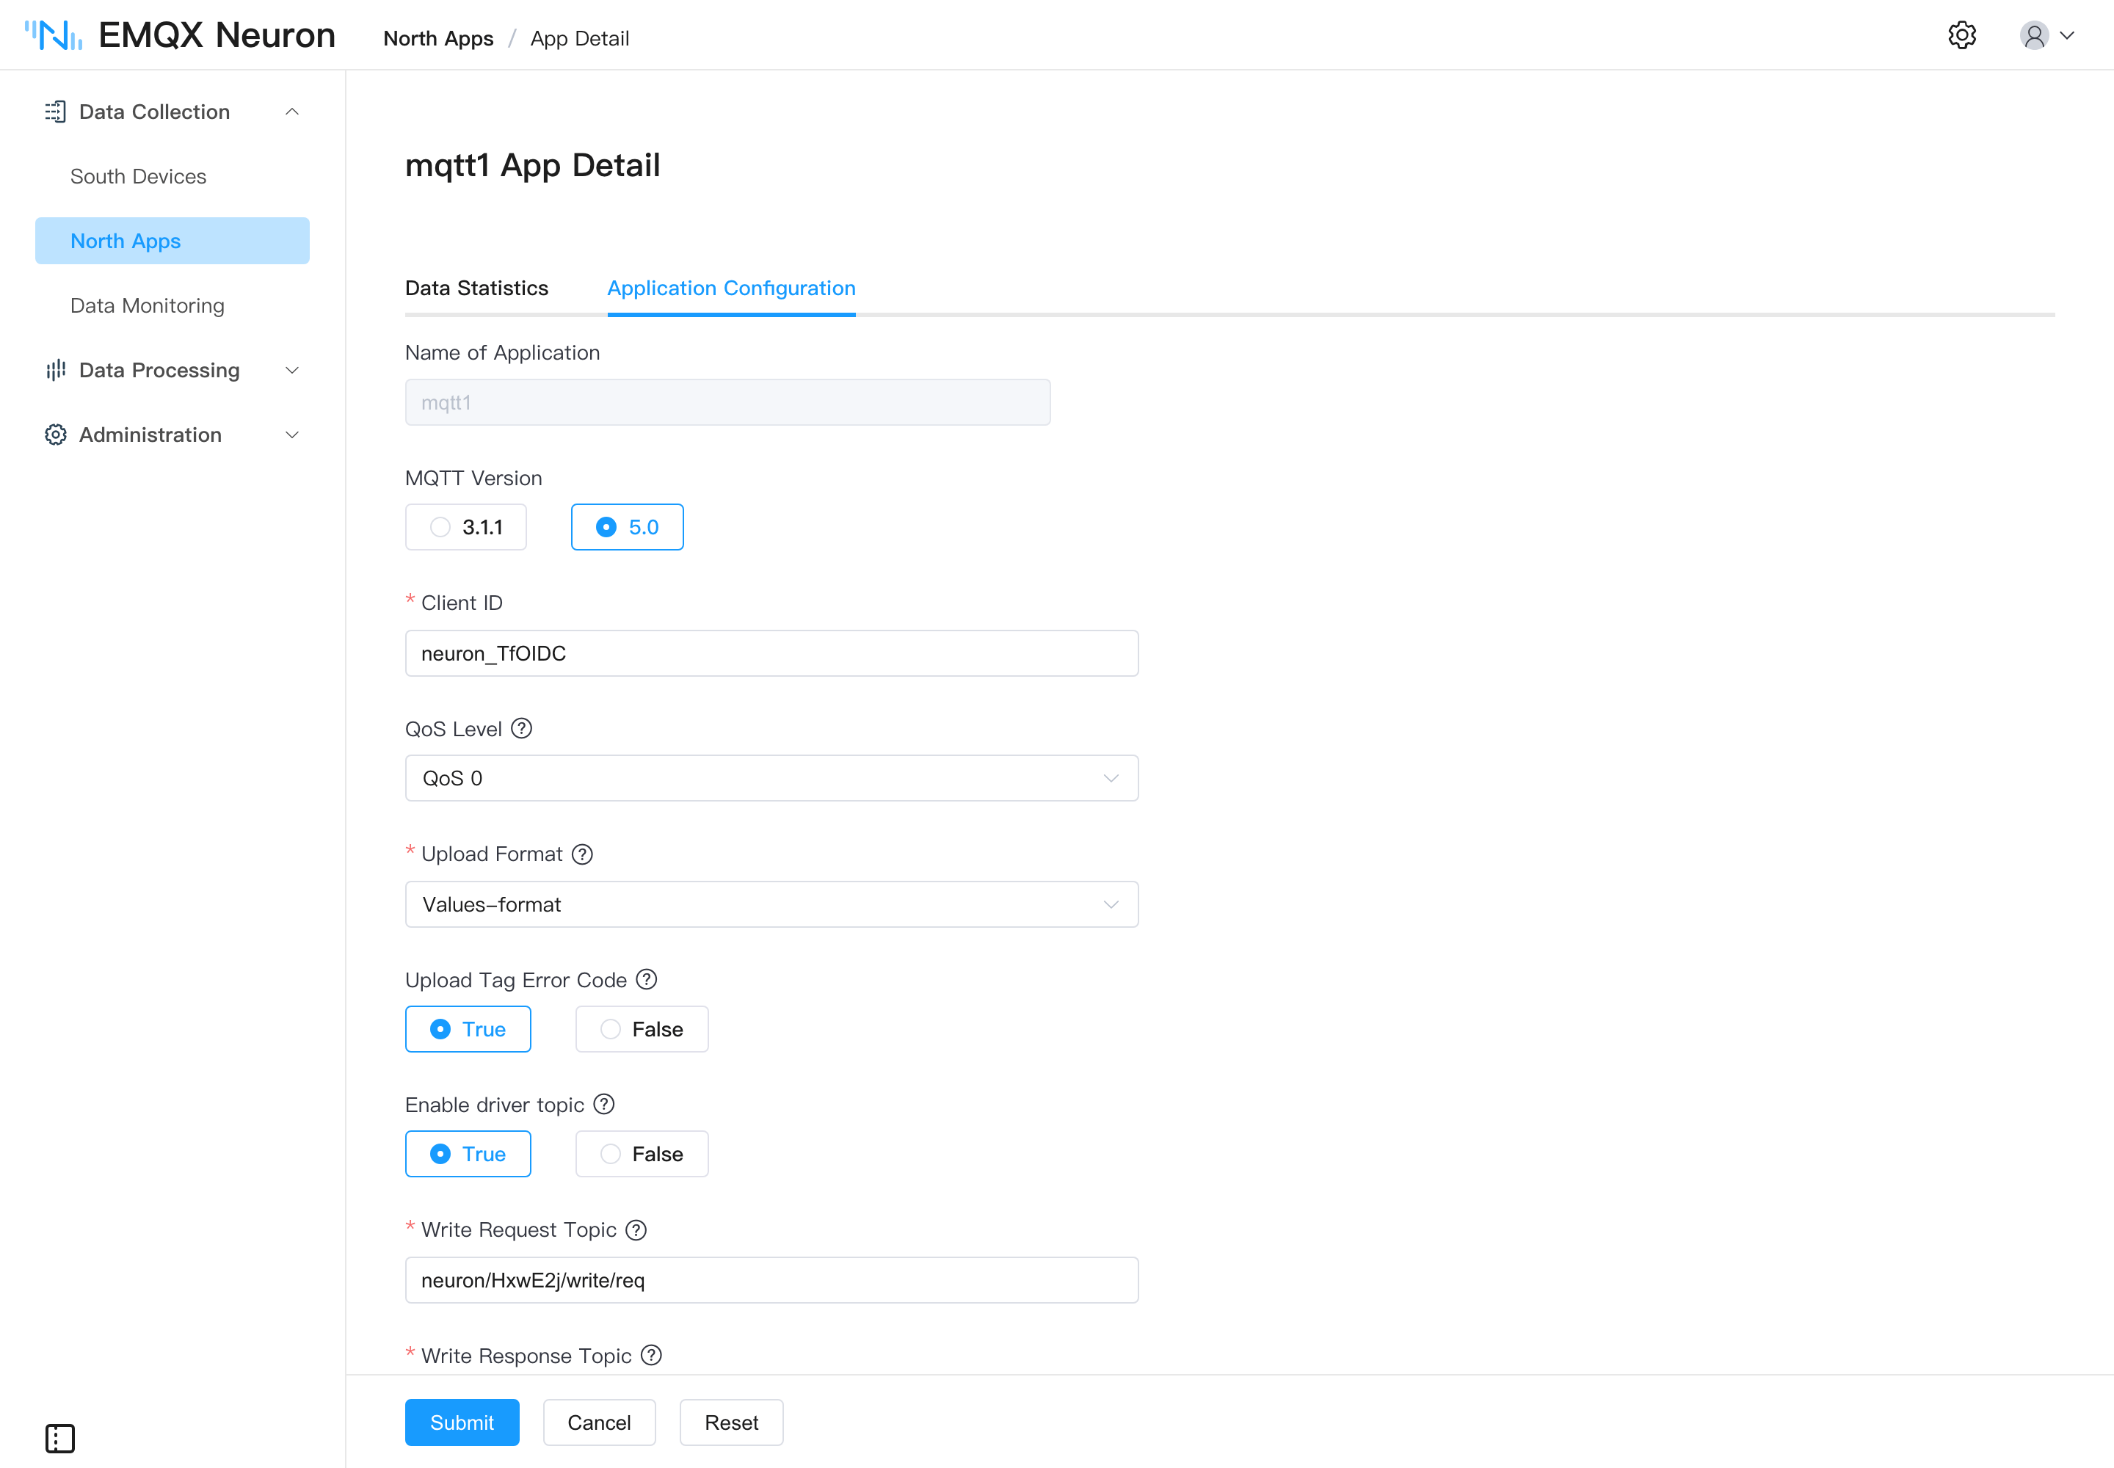Set Upload Tag Error Code to False
This screenshot has height=1468, width=2114.
click(x=642, y=1028)
